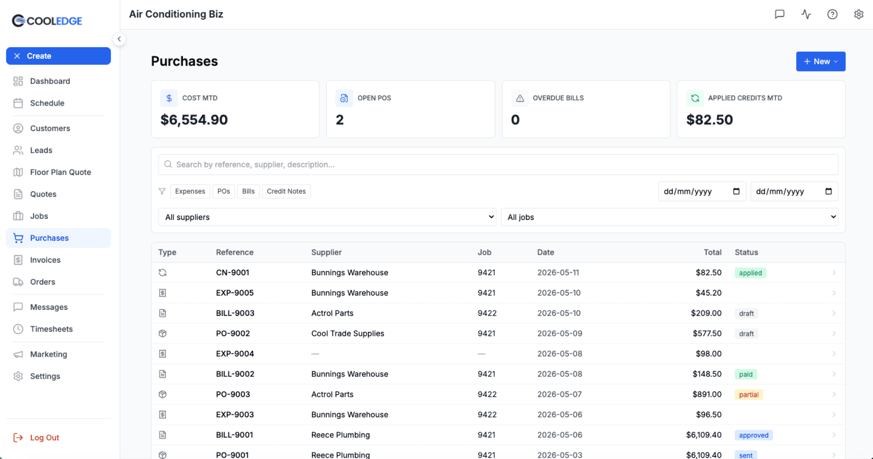Open the chat messages icon in header
The width and height of the screenshot is (873, 459).
(780, 14)
